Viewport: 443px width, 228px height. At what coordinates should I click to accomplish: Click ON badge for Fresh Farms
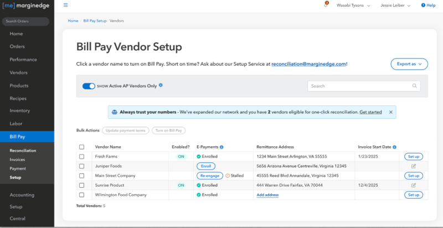pyautogui.click(x=181, y=156)
